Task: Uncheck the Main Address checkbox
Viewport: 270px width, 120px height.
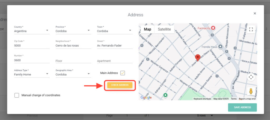Action: pyautogui.click(x=123, y=73)
